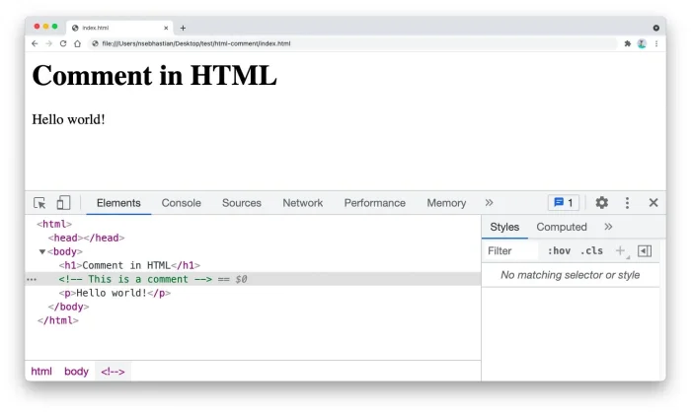Viewport: 691px width, 414px height.
Task: Click the address bar file URL
Action: 196,43
